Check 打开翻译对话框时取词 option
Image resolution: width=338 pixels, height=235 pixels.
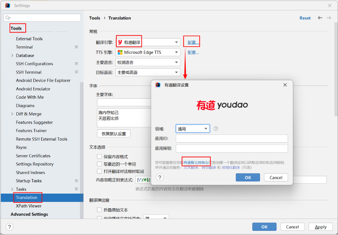pyautogui.click(x=99, y=171)
